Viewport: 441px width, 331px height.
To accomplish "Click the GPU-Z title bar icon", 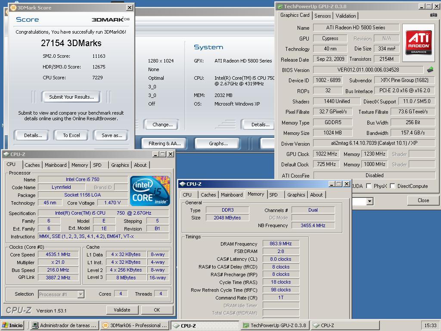I will click(280, 6).
